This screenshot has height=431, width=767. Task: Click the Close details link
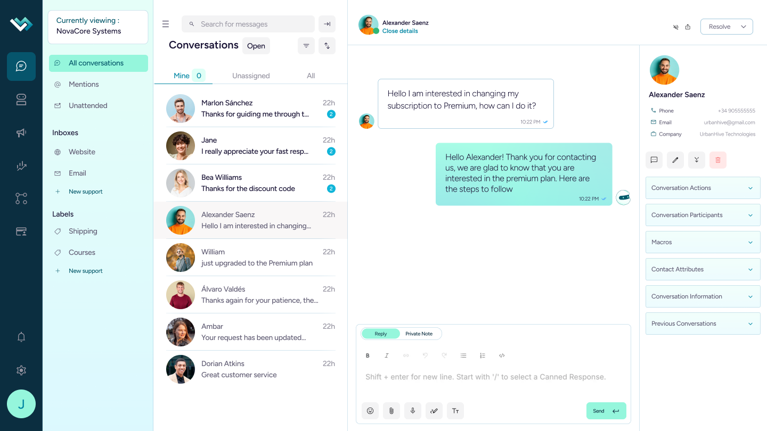pos(400,31)
